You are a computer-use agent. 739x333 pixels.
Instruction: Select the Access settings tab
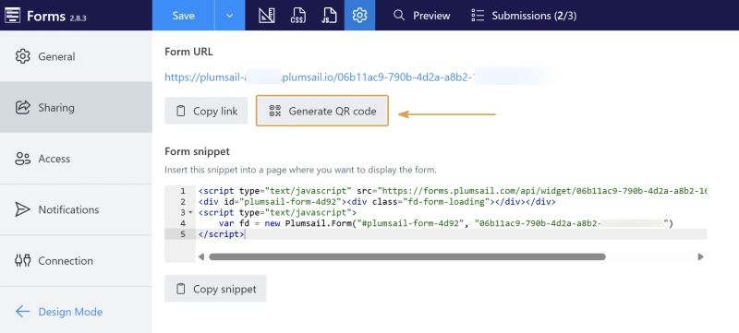pyautogui.click(x=76, y=159)
